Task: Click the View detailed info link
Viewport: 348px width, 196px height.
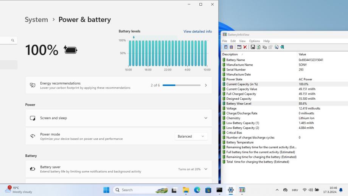Action: (197, 31)
